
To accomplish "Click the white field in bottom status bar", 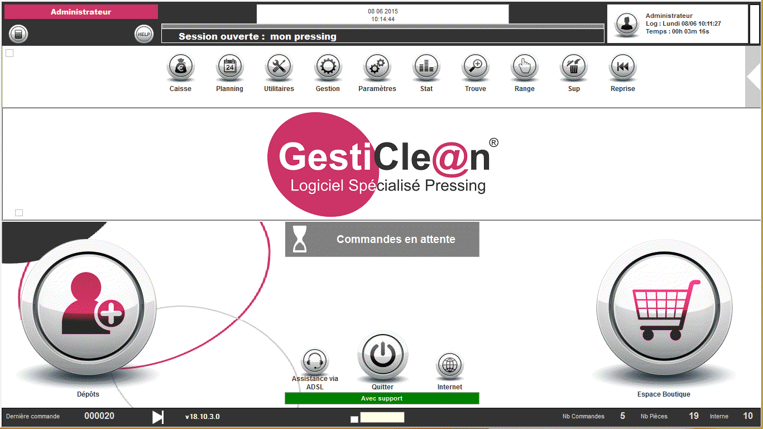I will click(382, 417).
